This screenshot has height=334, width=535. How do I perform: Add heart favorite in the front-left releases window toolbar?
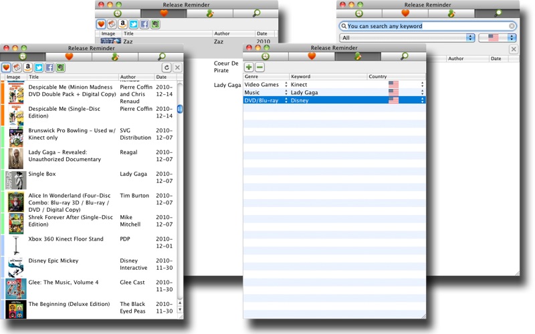click(x=6, y=67)
